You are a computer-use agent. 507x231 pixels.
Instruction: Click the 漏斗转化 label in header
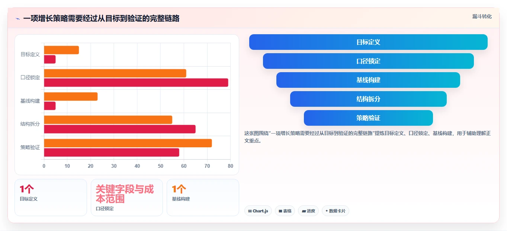482,16
